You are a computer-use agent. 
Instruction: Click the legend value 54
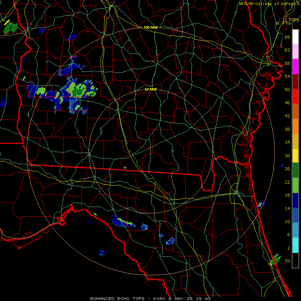287,76
